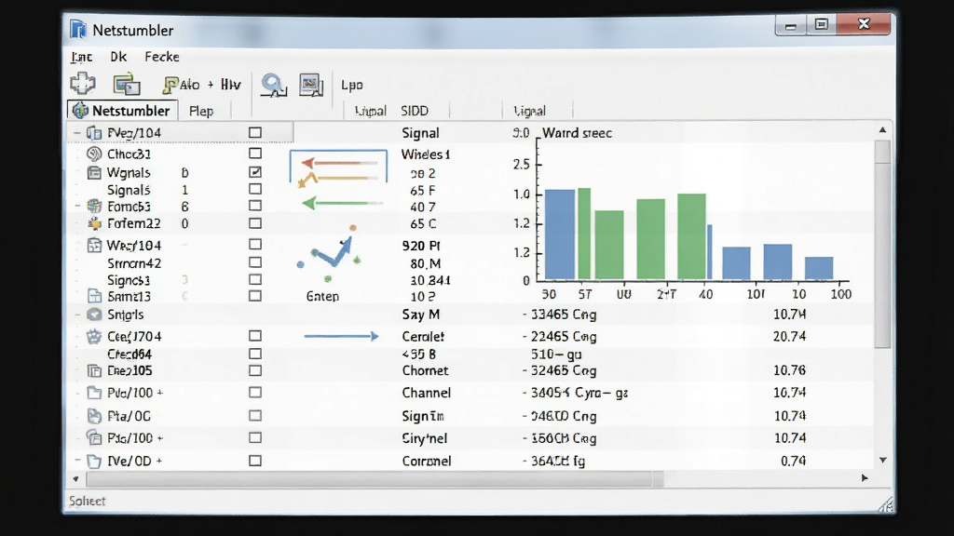Tick the Pta/0G row checkbox
Viewport: 954px width, 536px height.
click(x=255, y=416)
